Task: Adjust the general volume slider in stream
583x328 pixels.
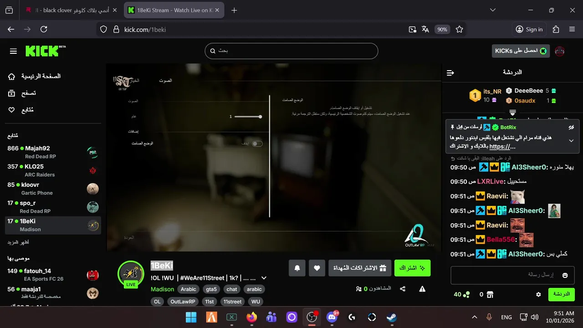Action: pyautogui.click(x=247, y=117)
